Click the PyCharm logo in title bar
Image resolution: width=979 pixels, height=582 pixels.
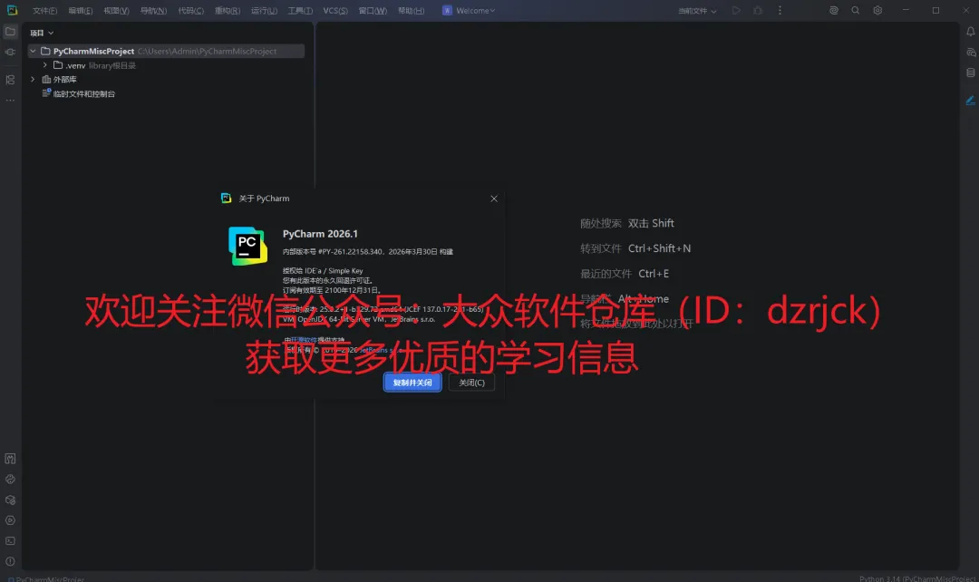(x=12, y=10)
